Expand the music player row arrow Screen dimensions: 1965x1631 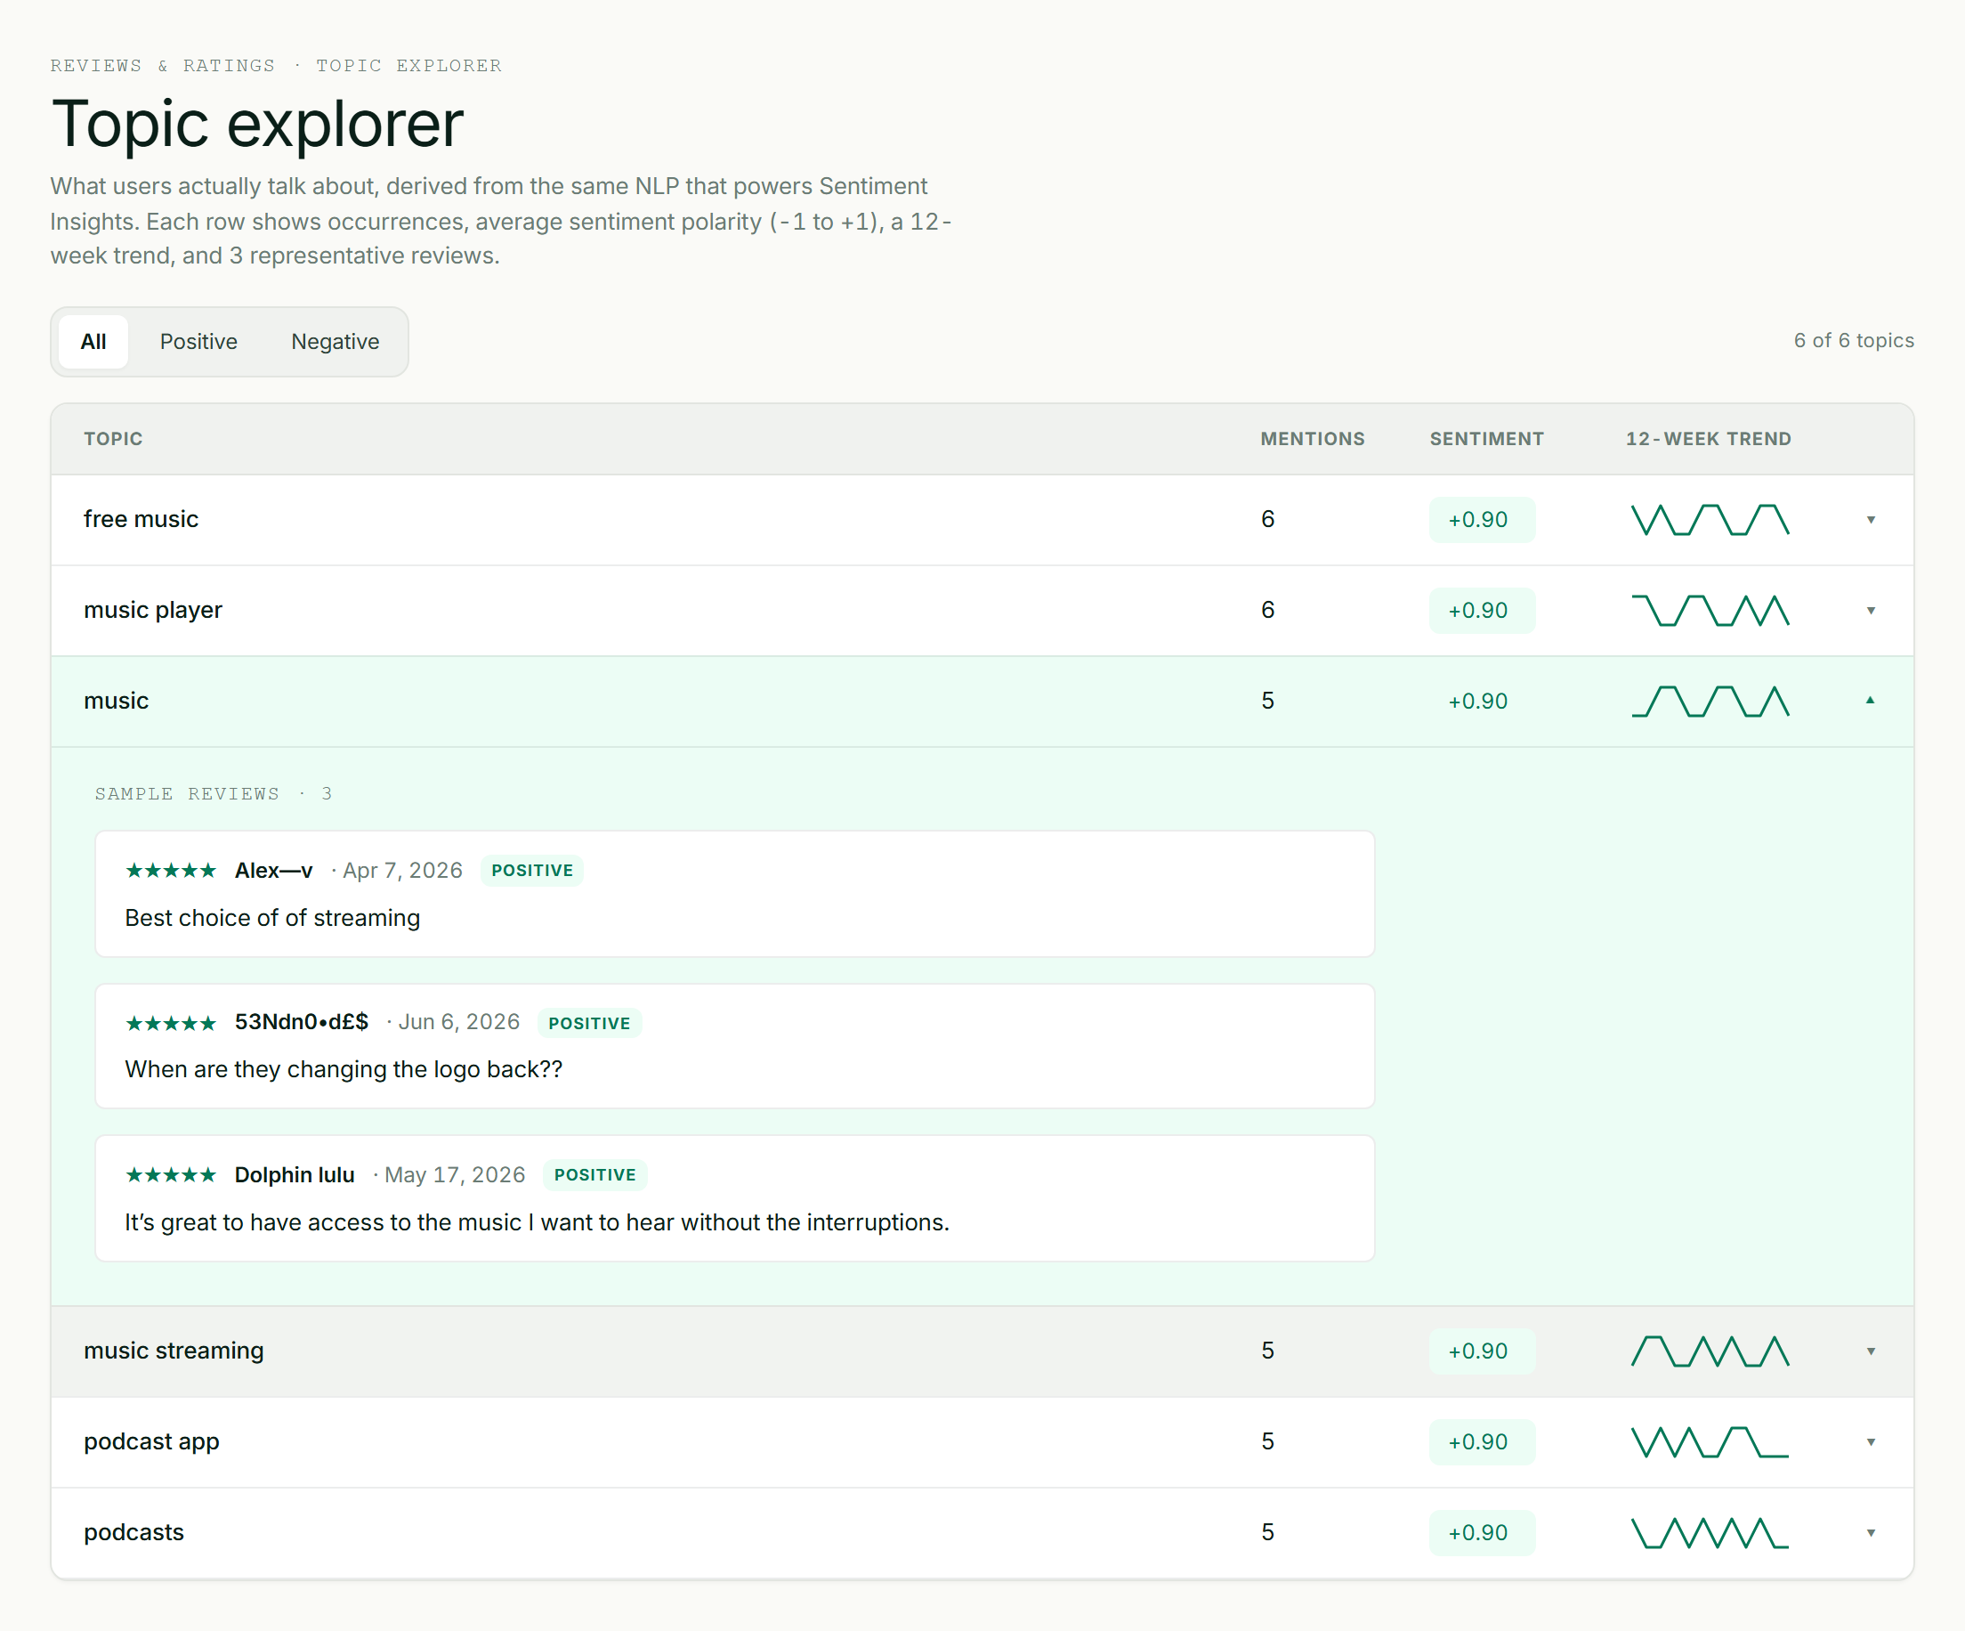point(1871,611)
